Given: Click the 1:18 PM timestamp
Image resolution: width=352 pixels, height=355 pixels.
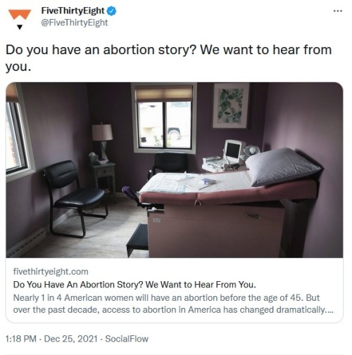Looking at the screenshot, I should tap(21, 339).
